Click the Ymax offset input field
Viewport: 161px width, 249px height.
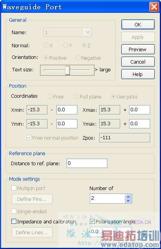pos(140,124)
